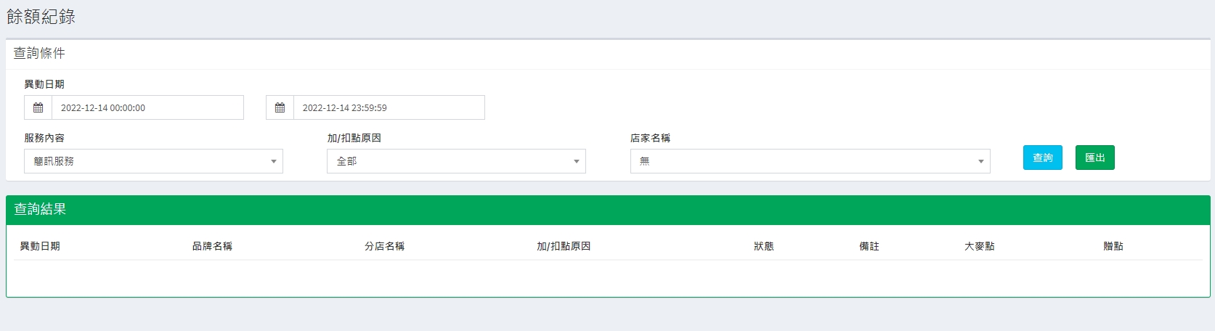Click the 加/扣點原因 table column header

pyautogui.click(x=564, y=246)
